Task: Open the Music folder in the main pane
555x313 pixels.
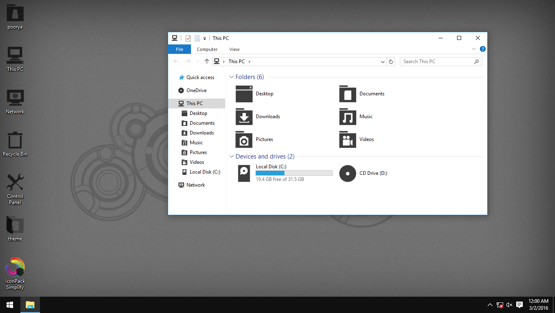Action: coord(347,117)
